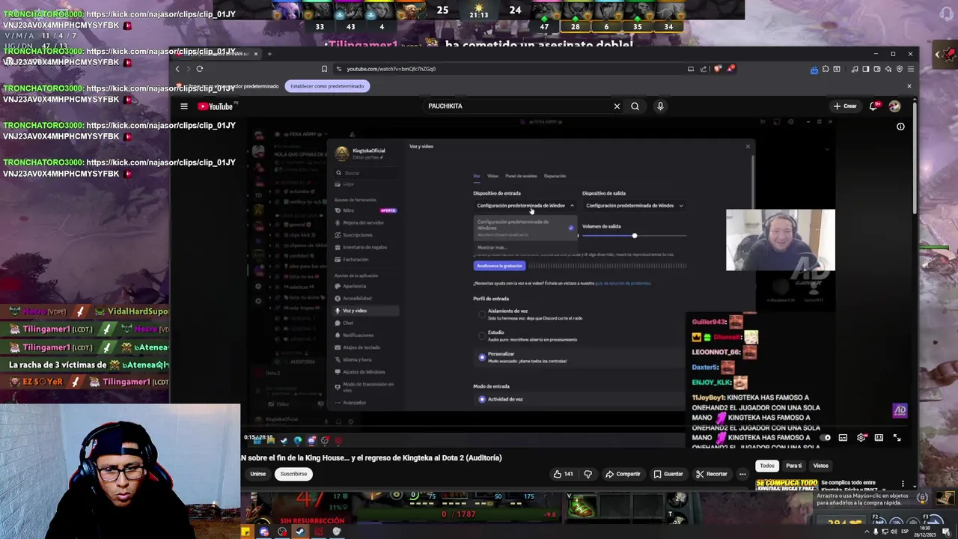Reload the browser page
The height and width of the screenshot is (539, 958).
pyautogui.click(x=200, y=69)
